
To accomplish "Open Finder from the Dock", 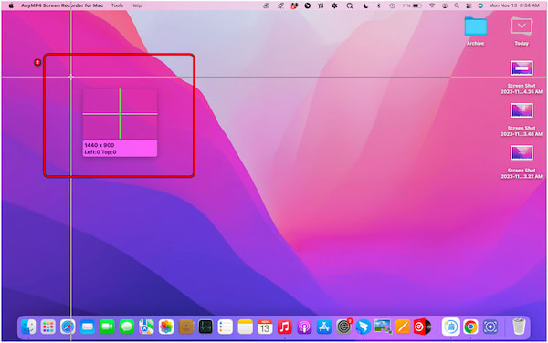I will [x=28, y=327].
